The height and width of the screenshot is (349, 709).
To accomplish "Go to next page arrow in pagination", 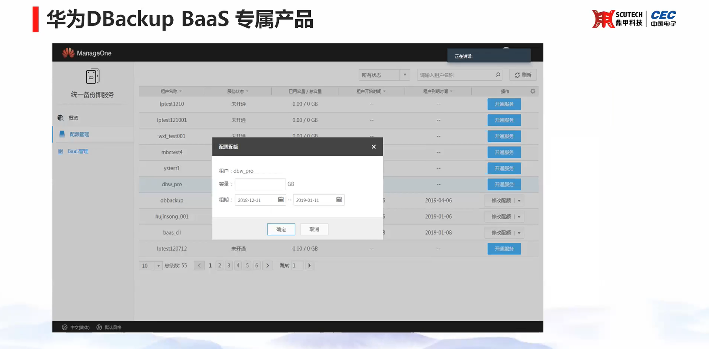I will [268, 265].
